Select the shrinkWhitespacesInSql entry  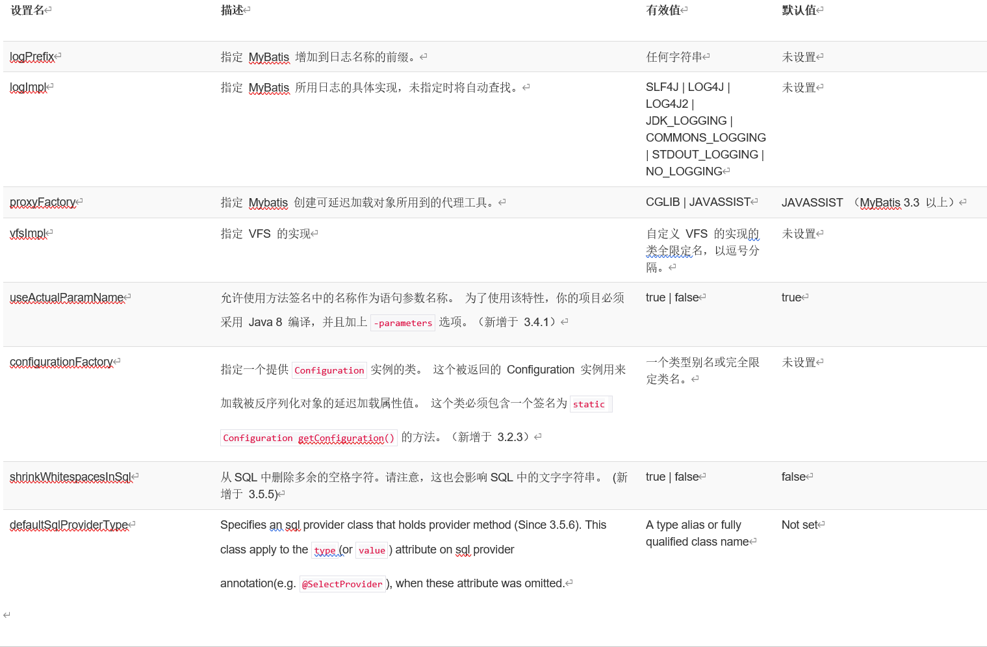(x=70, y=476)
